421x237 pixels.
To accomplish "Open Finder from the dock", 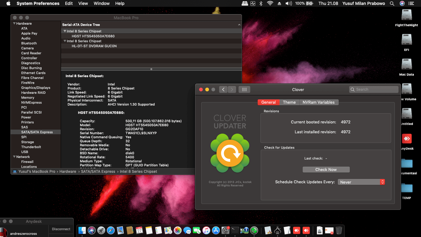I will pos(82,230).
